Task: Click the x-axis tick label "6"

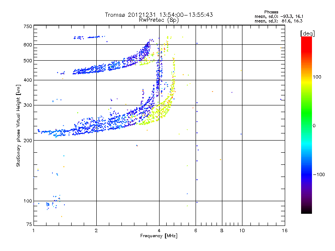Action: coord(196,231)
